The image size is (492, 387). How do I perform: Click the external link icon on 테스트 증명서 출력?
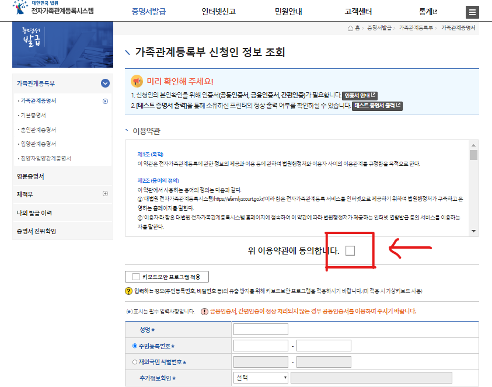point(399,105)
